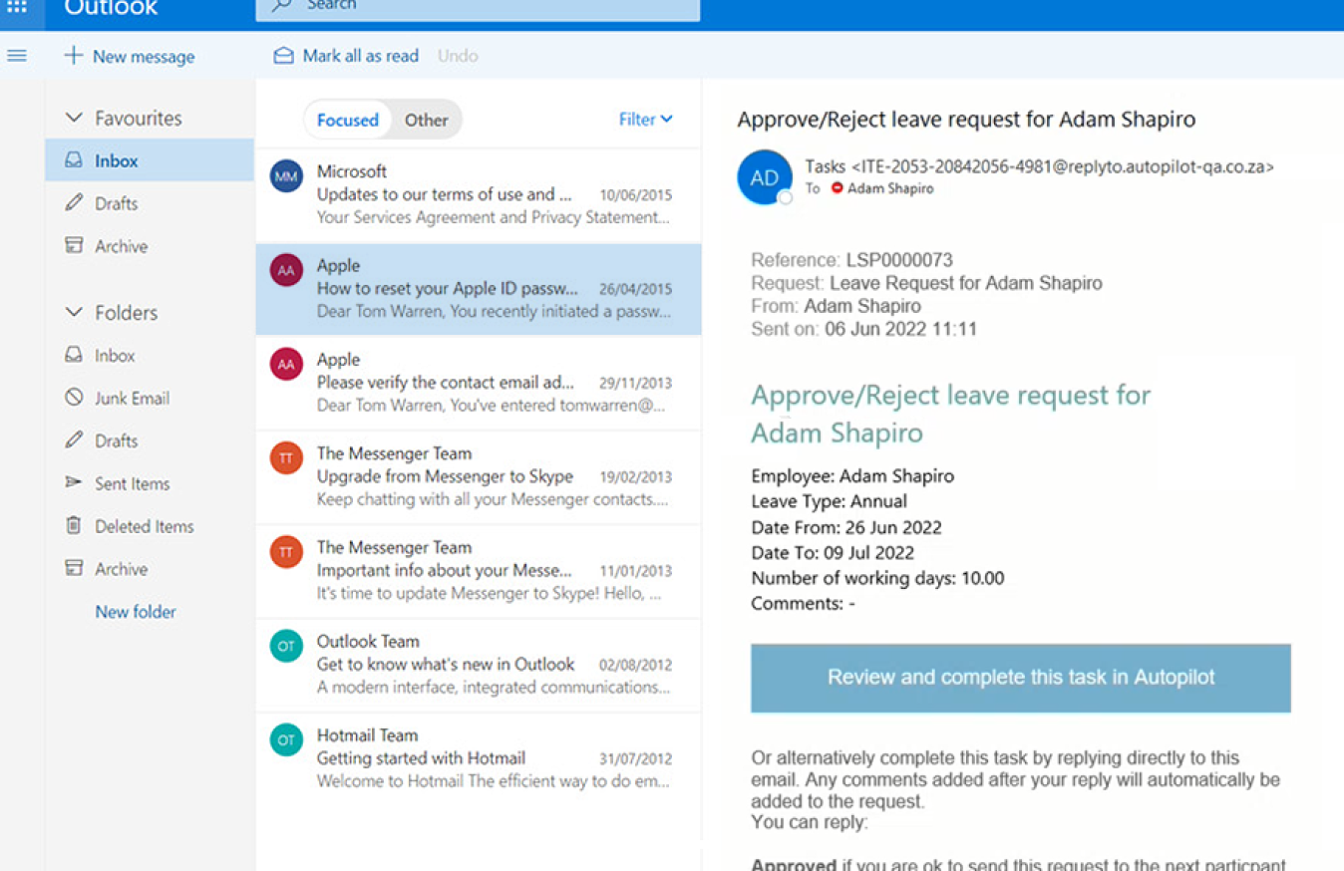This screenshot has height=871, width=1344.
Task: Click the Reference: LSP0000073 line
Action: point(852,260)
